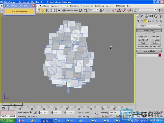Image resolution: width=164 pixels, height=123 pixels.
Task: Select the Cameras category icon
Action: (x=149, y=21)
